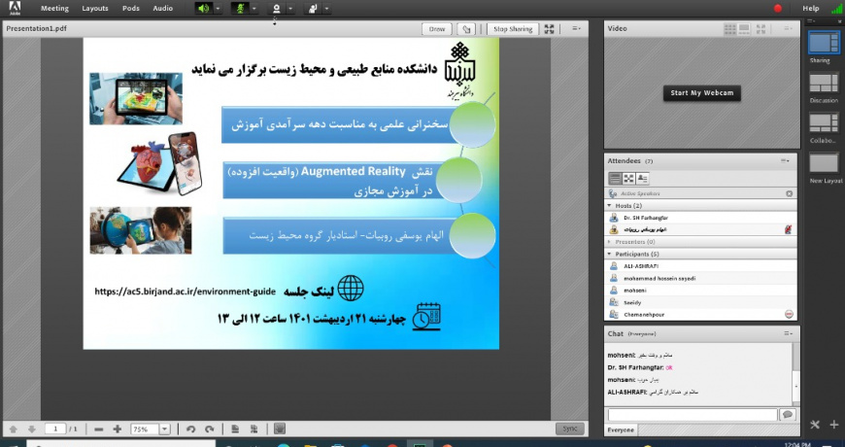Mute the green speaker icon
The height and width of the screenshot is (447, 845).
point(203,9)
